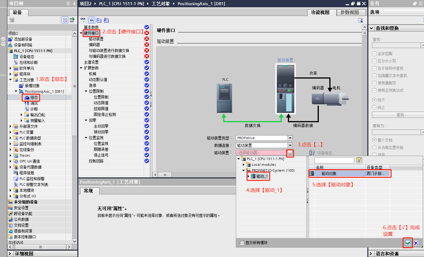Open the 数据连接 dropdown
This screenshot has height=257, width=424.
click(x=289, y=145)
